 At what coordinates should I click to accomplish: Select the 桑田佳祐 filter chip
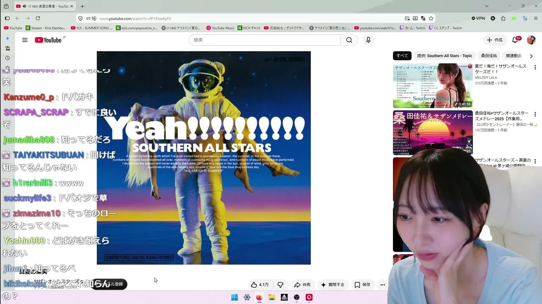coord(489,56)
